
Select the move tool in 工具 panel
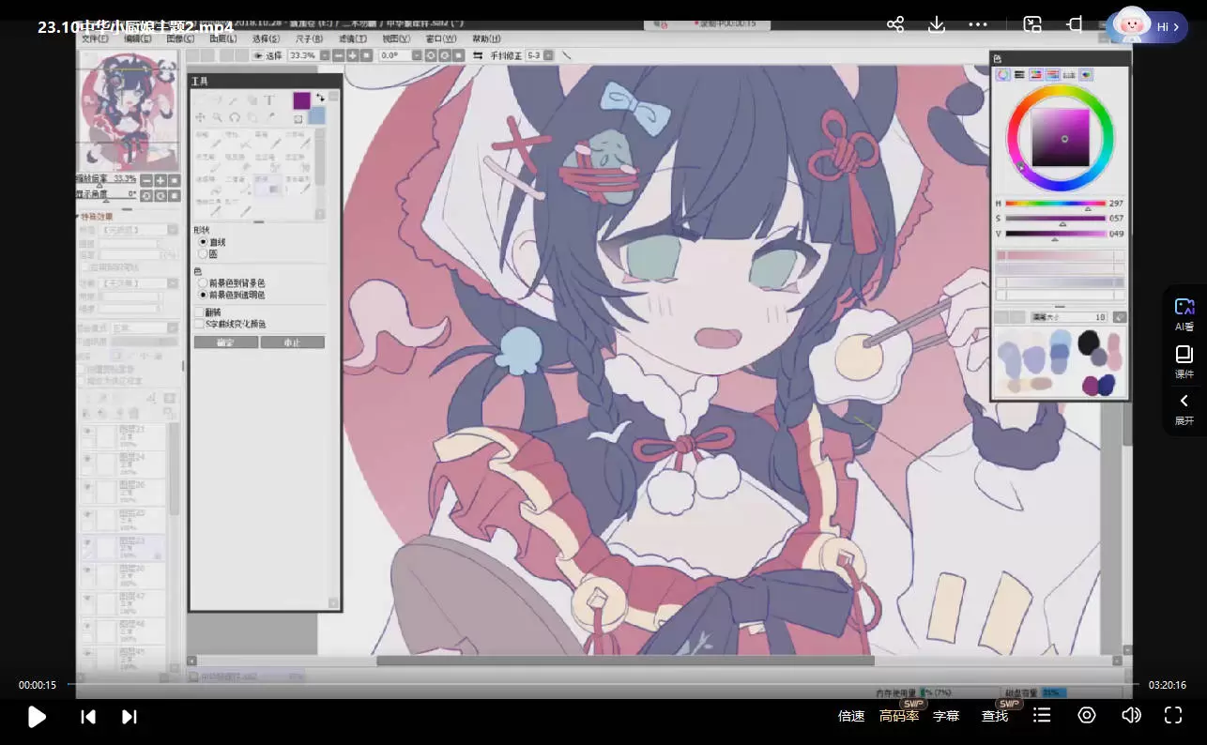pyautogui.click(x=200, y=117)
